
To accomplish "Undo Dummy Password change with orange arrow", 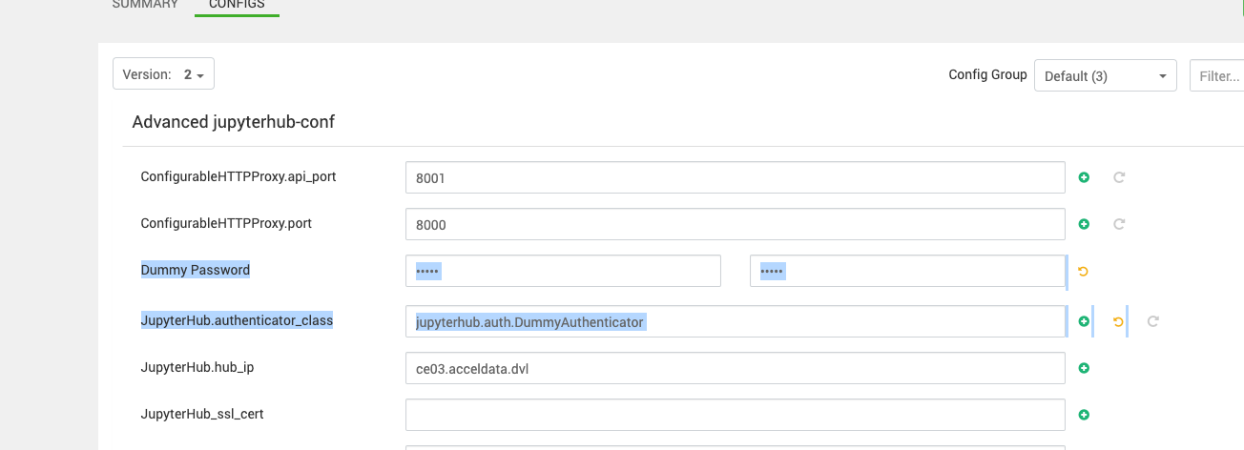I will tap(1083, 272).
